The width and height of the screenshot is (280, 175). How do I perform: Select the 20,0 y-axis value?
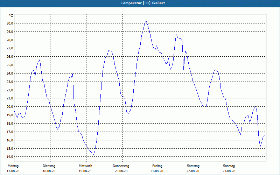[10, 107]
